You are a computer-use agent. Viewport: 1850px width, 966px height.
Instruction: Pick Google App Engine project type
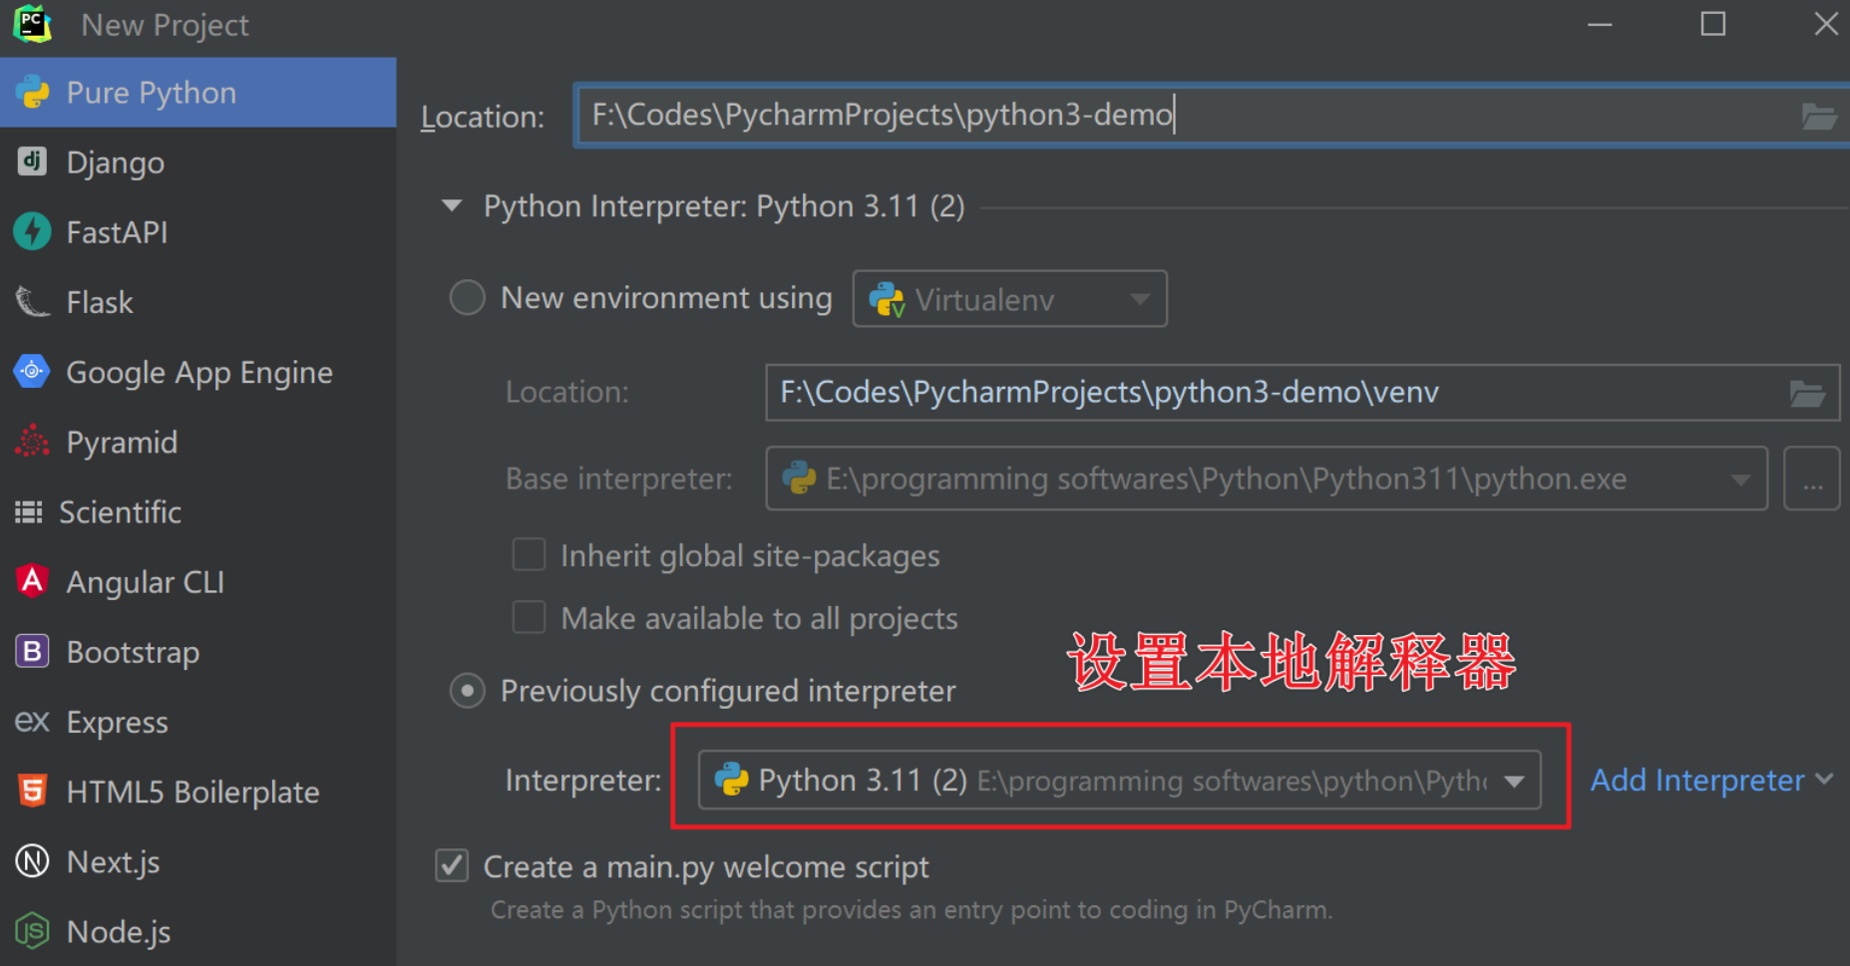(197, 372)
